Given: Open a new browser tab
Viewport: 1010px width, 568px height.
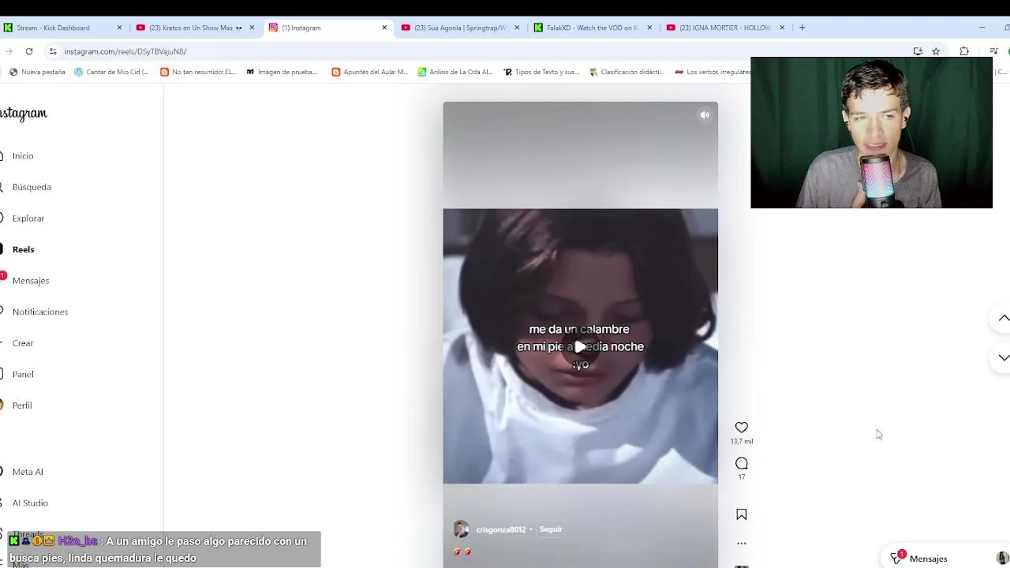Looking at the screenshot, I should pyautogui.click(x=802, y=28).
